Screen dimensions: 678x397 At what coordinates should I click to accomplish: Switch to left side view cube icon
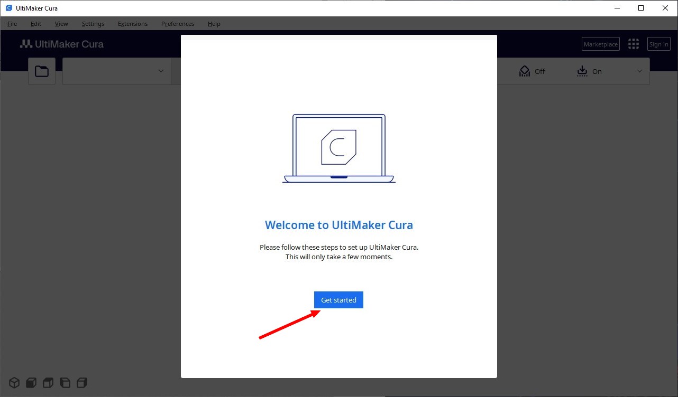click(65, 383)
